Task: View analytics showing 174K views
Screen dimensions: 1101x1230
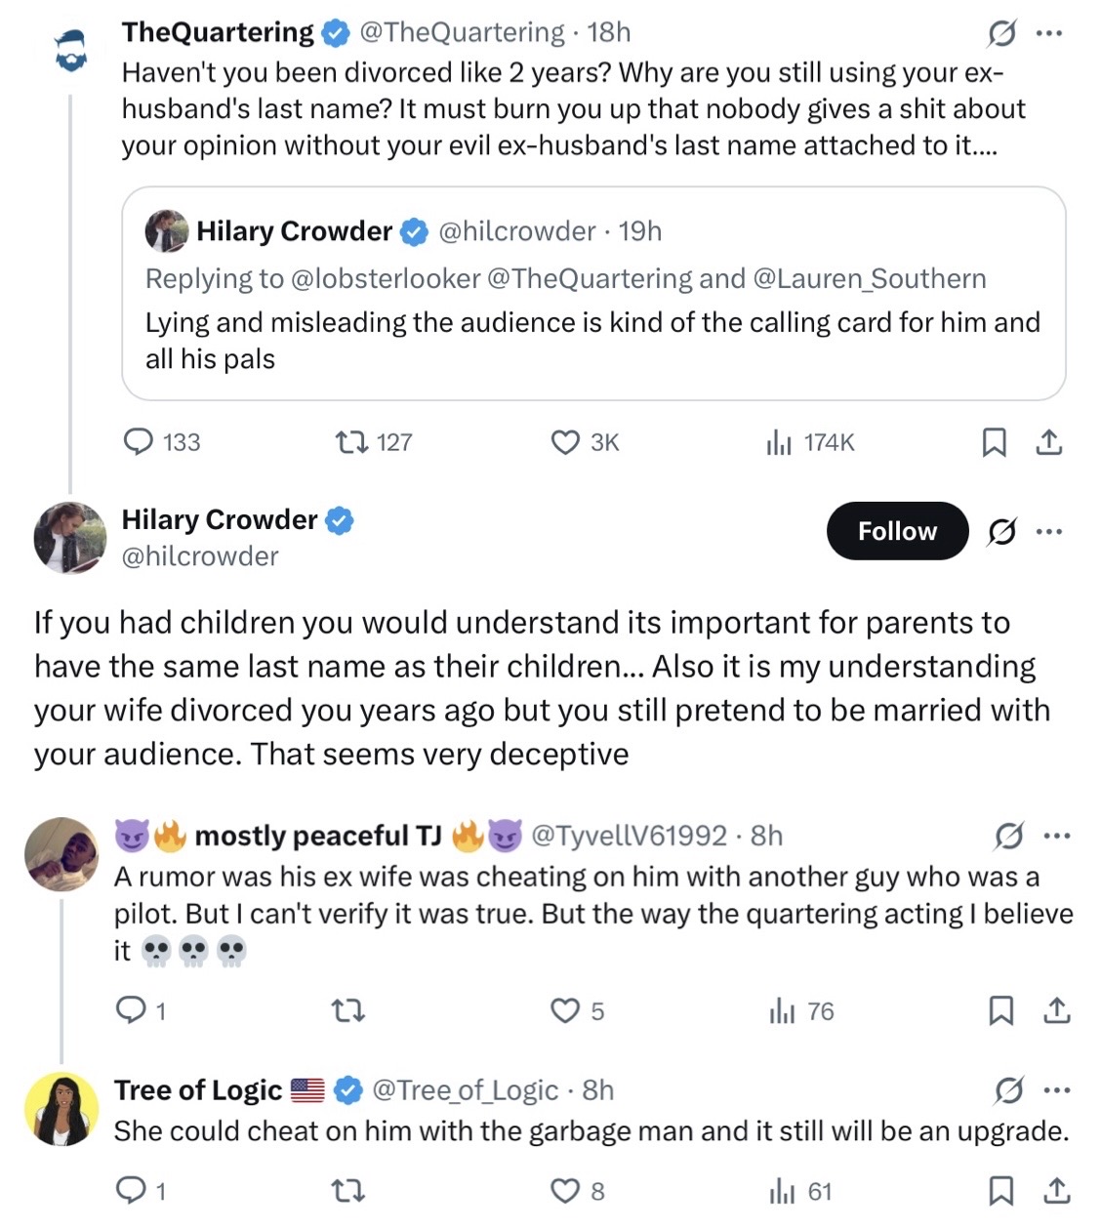Action: (x=810, y=442)
